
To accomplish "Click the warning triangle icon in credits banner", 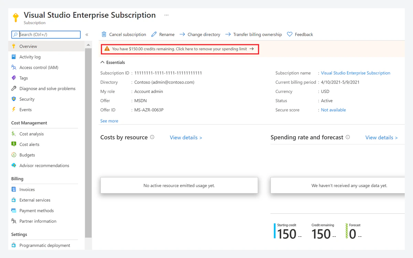I will pos(107,49).
